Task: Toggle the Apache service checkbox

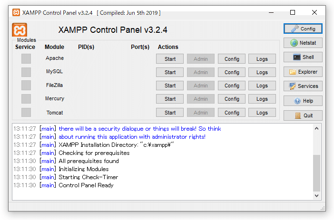Action: coord(26,58)
